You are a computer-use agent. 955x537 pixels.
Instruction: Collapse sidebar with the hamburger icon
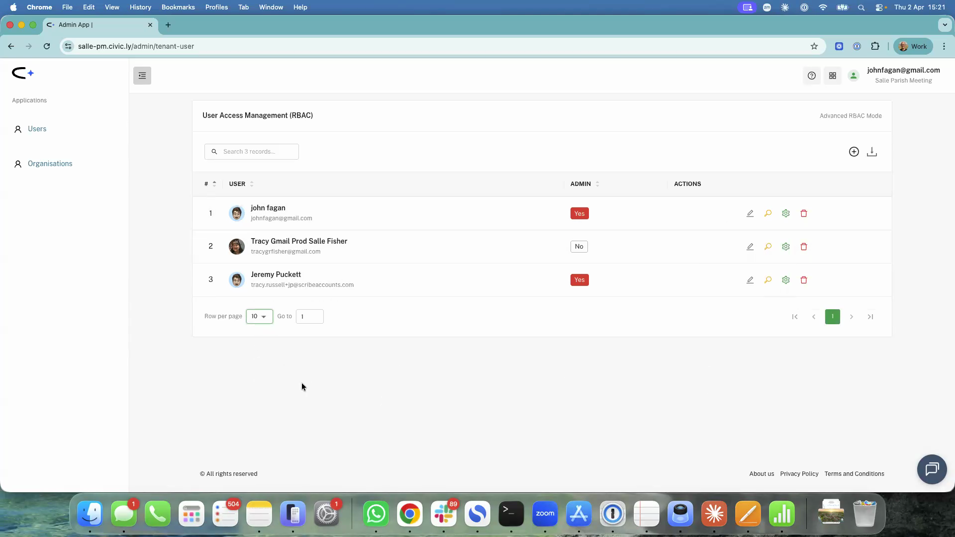click(142, 75)
